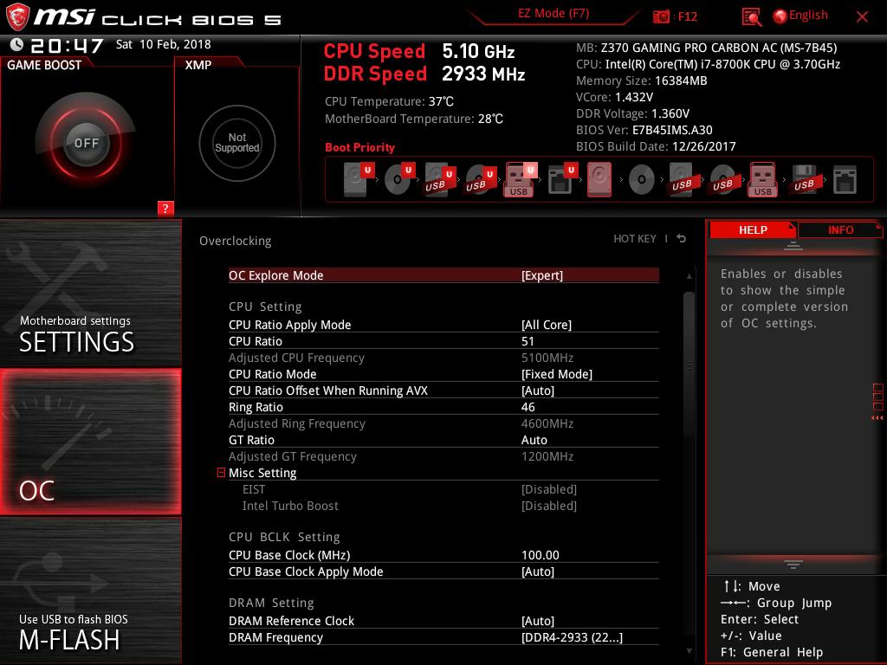Select the UEFI network boot device icon
This screenshot has height=665, width=887.
tap(562, 179)
